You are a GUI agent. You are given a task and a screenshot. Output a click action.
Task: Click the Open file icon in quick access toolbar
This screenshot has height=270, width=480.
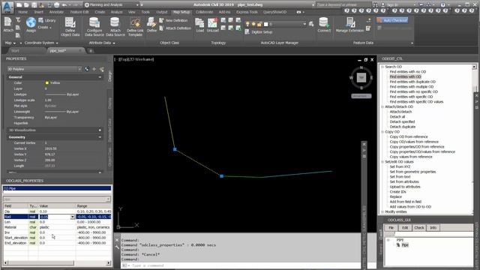tap(27, 5)
